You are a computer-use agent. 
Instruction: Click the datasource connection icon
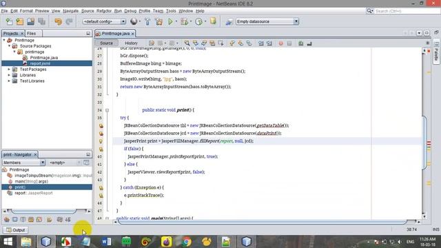[229, 21]
